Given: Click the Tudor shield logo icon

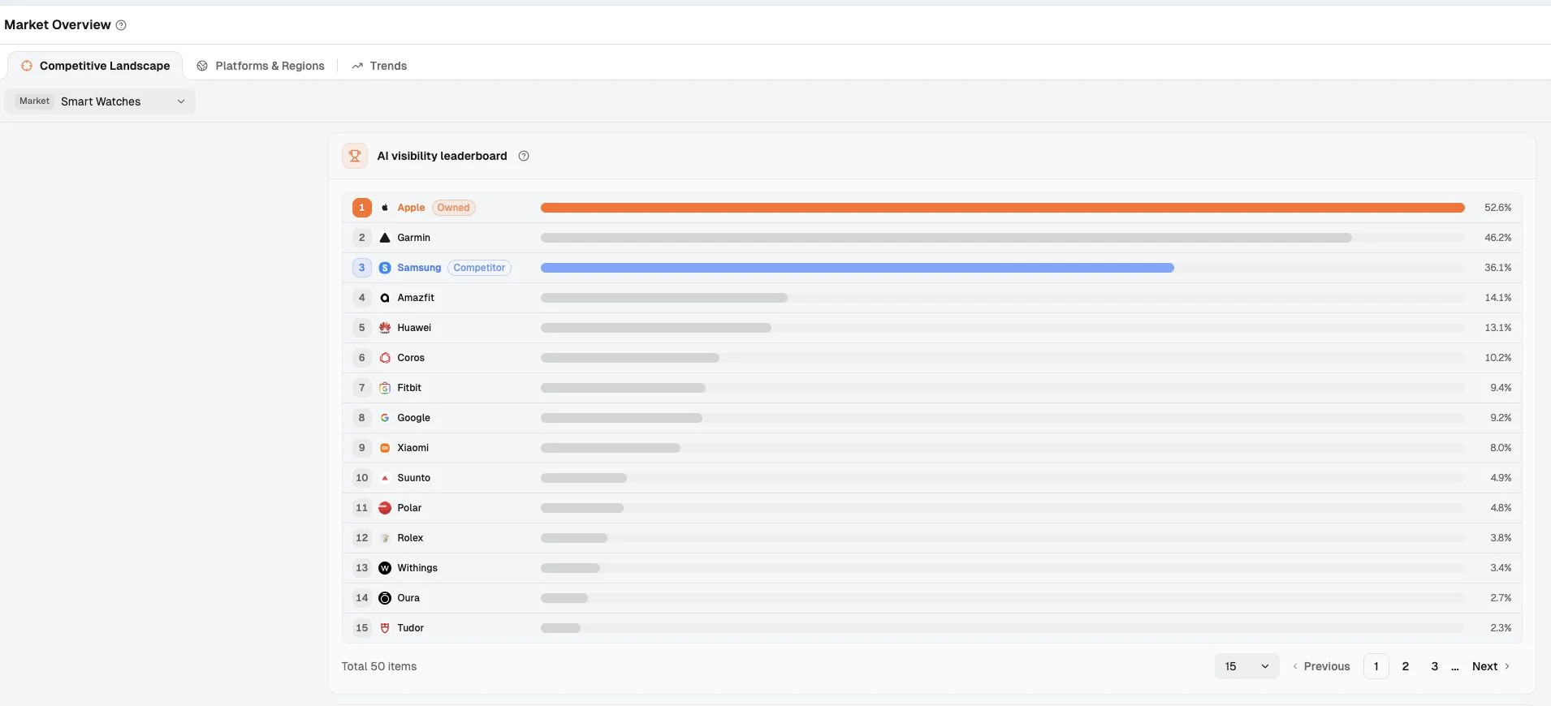Looking at the screenshot, I should pyautogui.click(x=385, y=628).
